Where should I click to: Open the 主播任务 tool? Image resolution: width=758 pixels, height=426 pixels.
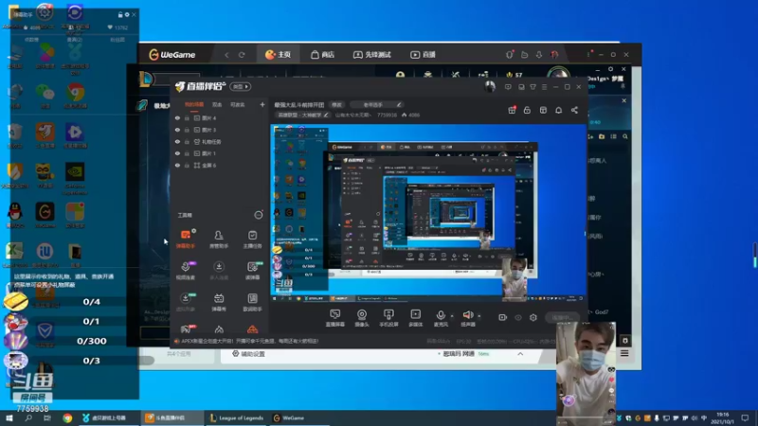click(252, 240)
